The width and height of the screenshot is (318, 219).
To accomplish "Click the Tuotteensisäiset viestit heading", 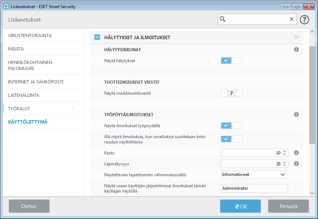I will 132,82.
